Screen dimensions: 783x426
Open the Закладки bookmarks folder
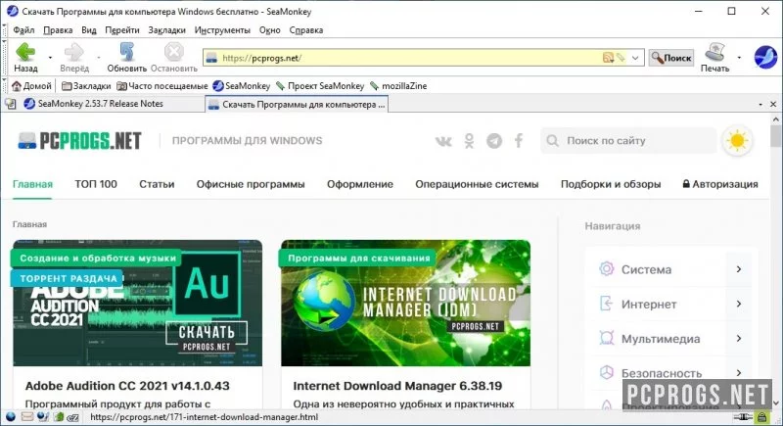point(86,86)
